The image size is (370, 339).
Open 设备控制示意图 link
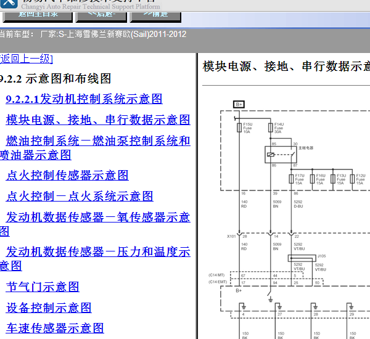click(49, 308)
